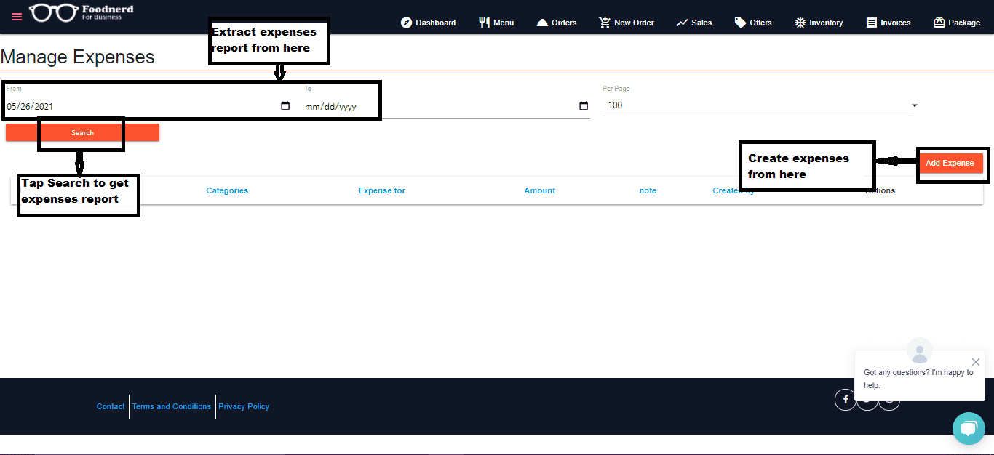Expand the Per Page dropdown
This screenshot has height=455, width=994.
coord(914,105)
